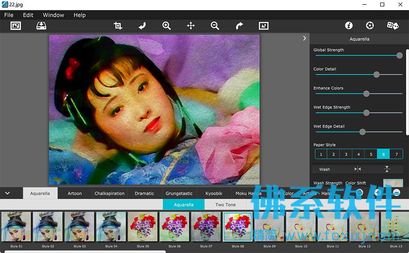Click the Color Detail slider handle
The image size is (409, 253).
coord(376,75)
